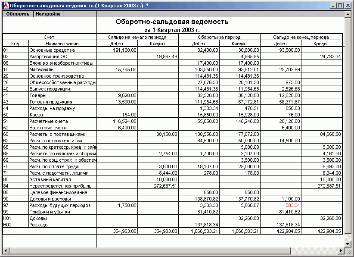The image size is (354, 257).
Task: Click the Расчетные счета opening debit 116,524.00
Action: (124, 121)
